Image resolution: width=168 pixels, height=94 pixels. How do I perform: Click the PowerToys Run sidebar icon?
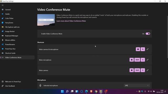(x=3, y=49)
